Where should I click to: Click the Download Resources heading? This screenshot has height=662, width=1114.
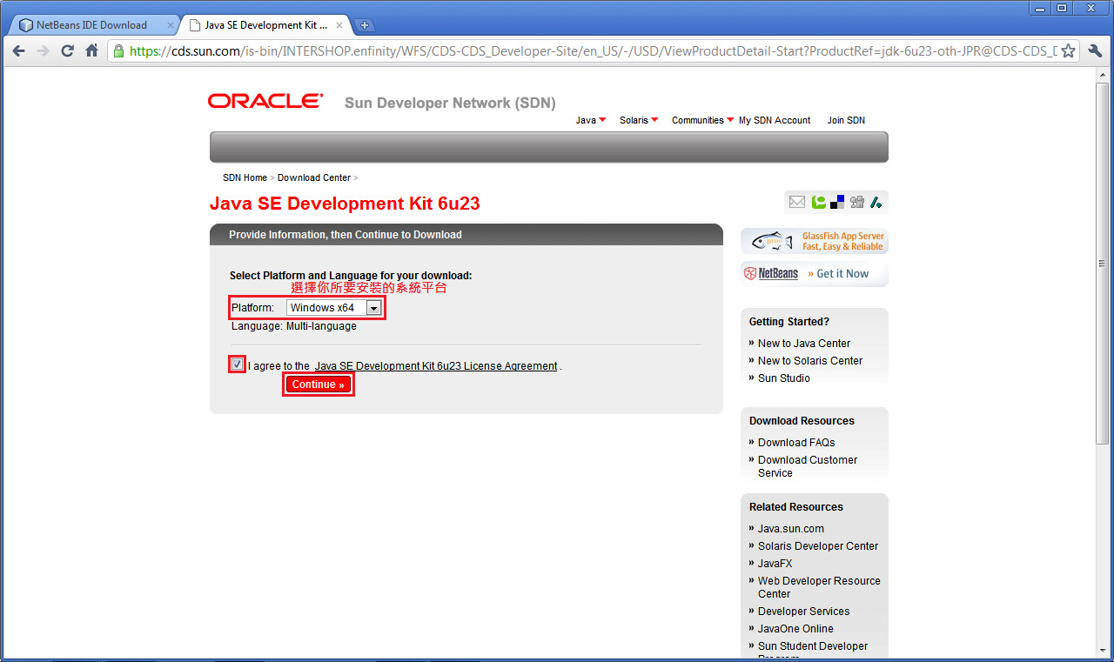tap(802, 421)
